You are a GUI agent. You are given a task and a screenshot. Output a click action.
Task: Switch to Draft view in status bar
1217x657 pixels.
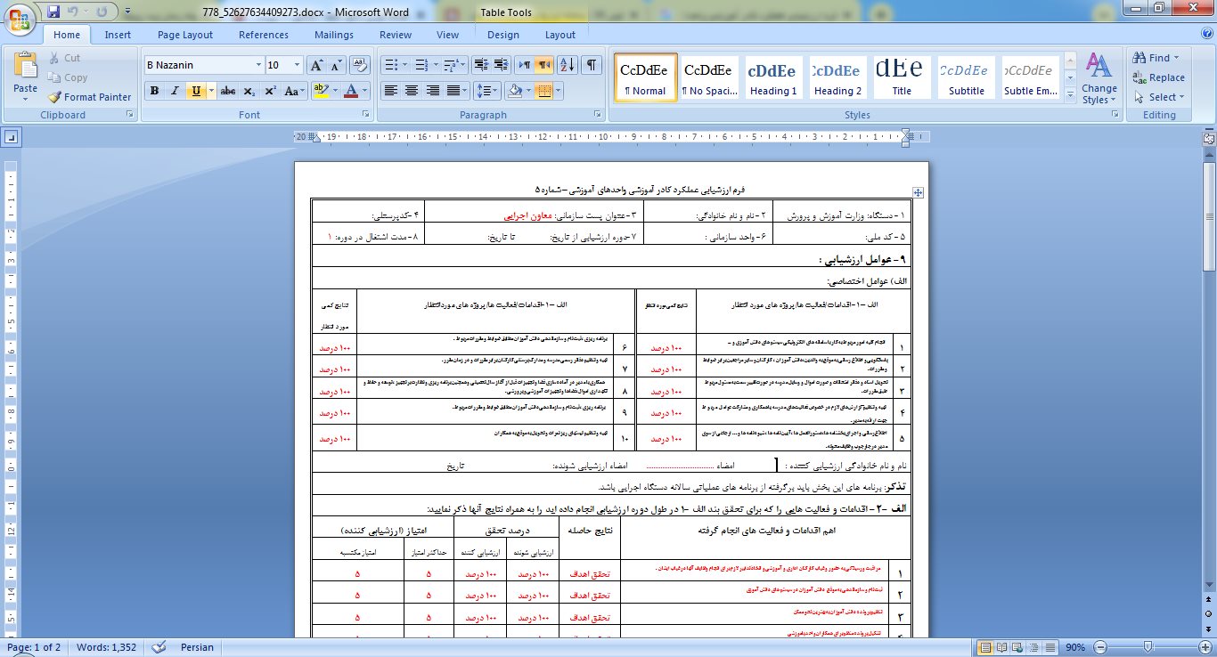1050,647
